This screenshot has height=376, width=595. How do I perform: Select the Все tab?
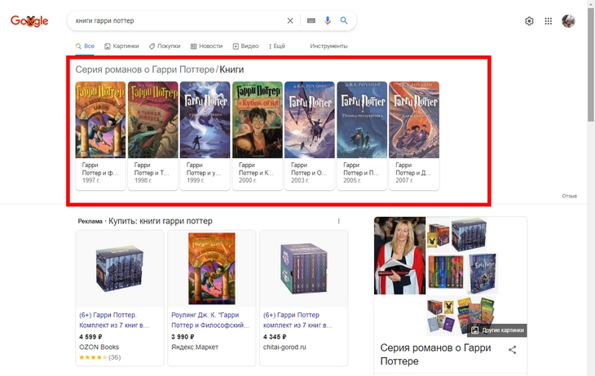coord(85,46)
